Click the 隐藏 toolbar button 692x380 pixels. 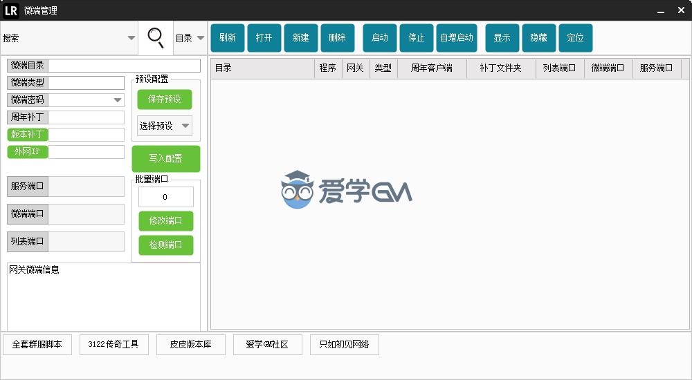point(538,38)
